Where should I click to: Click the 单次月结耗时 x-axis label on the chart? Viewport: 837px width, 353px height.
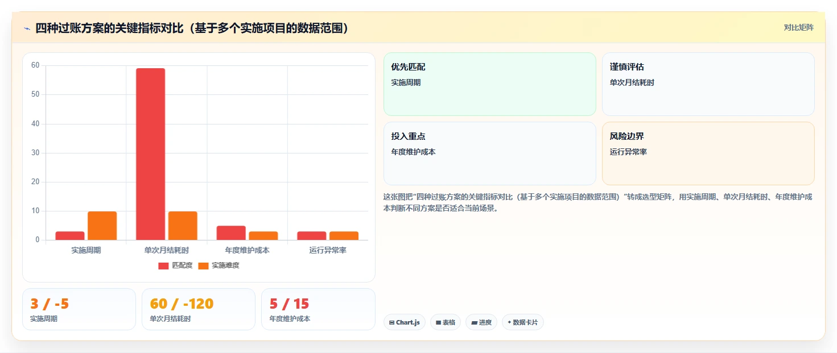pyautogui.click(x=167, y=250)
